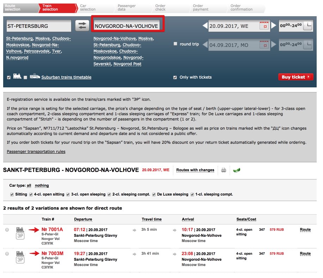Click train icon for train 7001A
Screen dimensions: 323x278
point(20,229)
